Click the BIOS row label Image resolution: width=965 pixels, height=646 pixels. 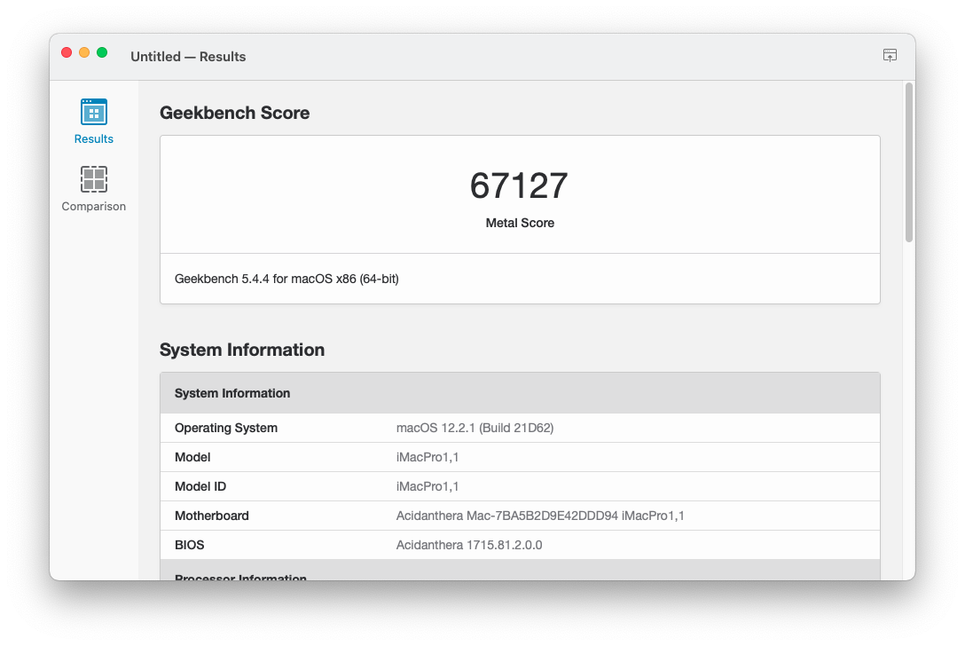190,545
